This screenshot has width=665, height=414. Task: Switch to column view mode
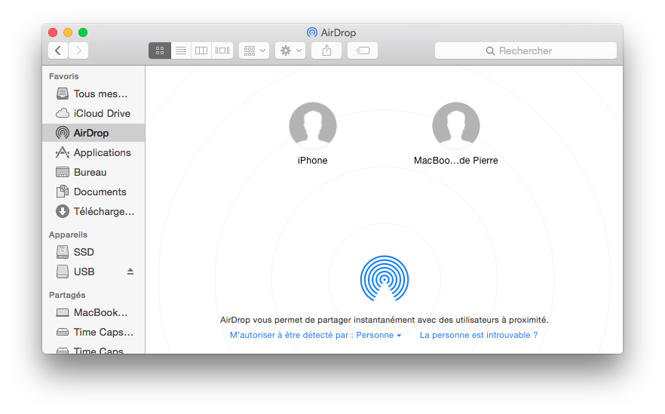coord(201,51)
